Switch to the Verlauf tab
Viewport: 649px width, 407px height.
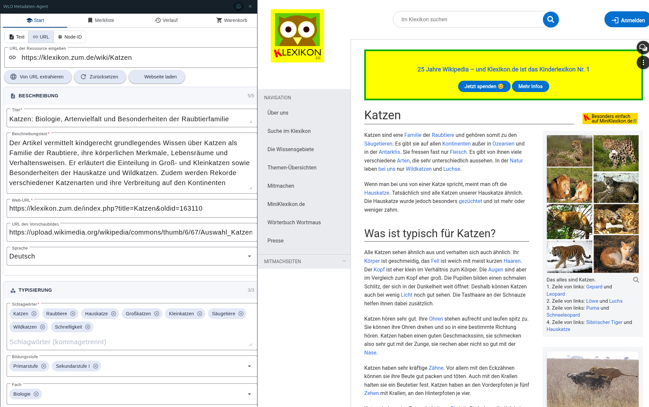coord(166,20)
